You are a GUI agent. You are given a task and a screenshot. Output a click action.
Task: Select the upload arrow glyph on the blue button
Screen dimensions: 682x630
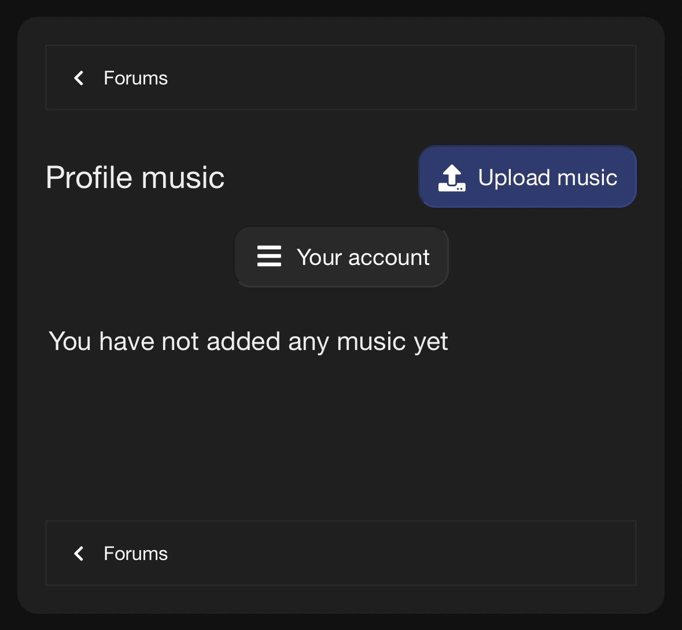coord(454,176)
